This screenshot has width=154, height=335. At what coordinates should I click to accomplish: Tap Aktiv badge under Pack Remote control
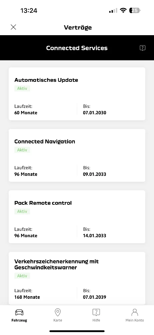tap(22, 211)
